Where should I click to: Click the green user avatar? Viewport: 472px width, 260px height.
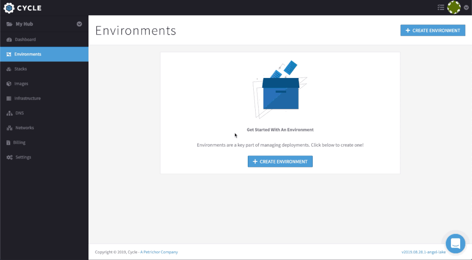tap(454, 7)
